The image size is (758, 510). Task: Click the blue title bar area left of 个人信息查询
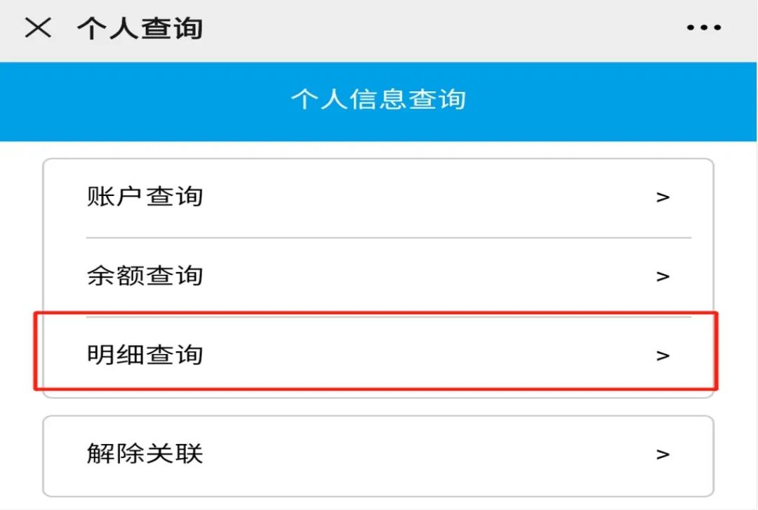coord(140,100)
